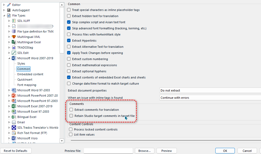261x154 pixels.
Task: Click the Microsoft Word 2007-2019 icon
Action: tap(14, 58)
